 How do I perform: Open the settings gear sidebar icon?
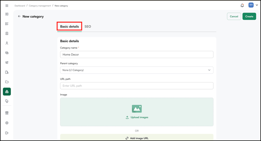[x=7, y=123]
